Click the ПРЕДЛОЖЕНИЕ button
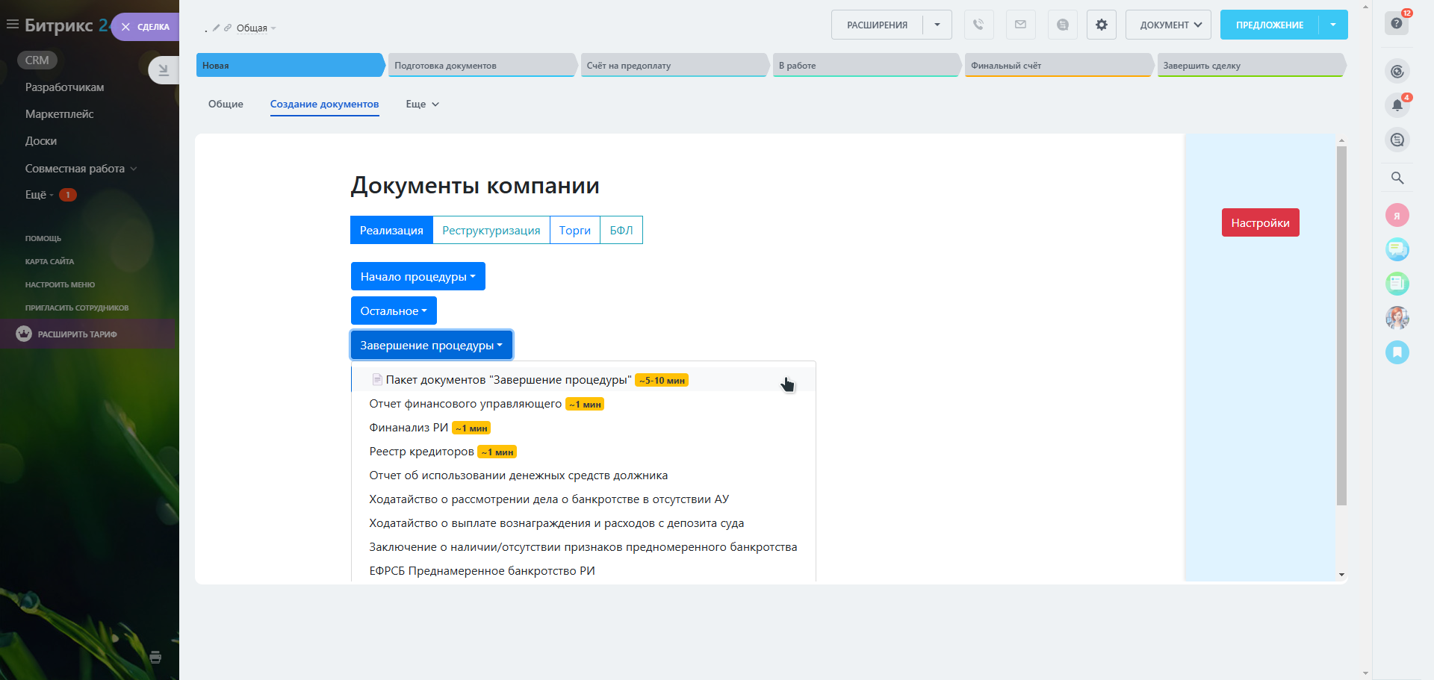Screen dimensions: 1434x680 [x=1269, y=25]
